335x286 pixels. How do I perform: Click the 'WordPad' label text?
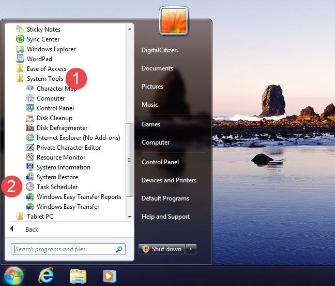tap(39, 59)
